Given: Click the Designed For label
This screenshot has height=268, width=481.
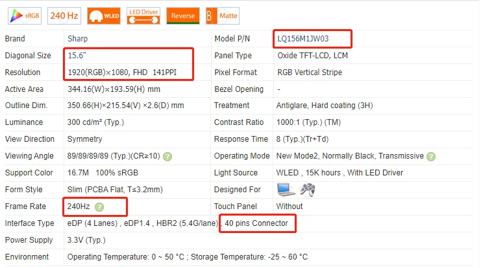Looking at the screenshot, I should (x=238, y=190).
